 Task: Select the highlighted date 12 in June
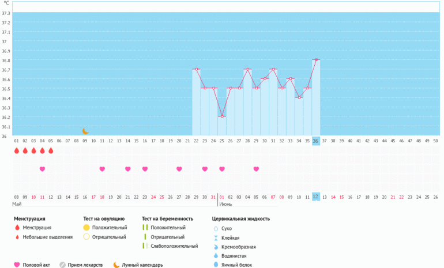pos(315,197)
